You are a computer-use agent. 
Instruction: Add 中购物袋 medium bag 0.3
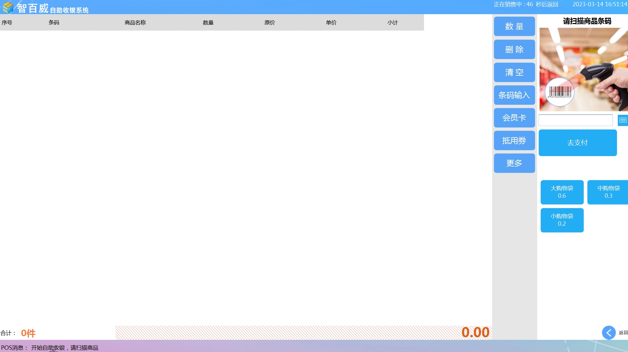608,192
